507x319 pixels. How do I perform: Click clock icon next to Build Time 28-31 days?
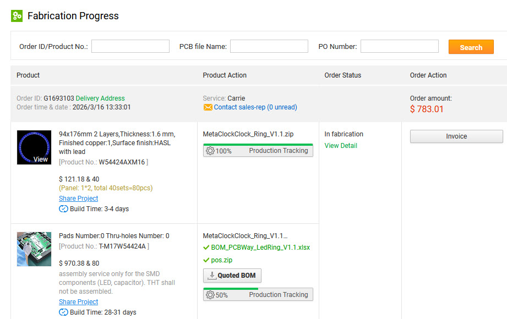coord(63,312)
